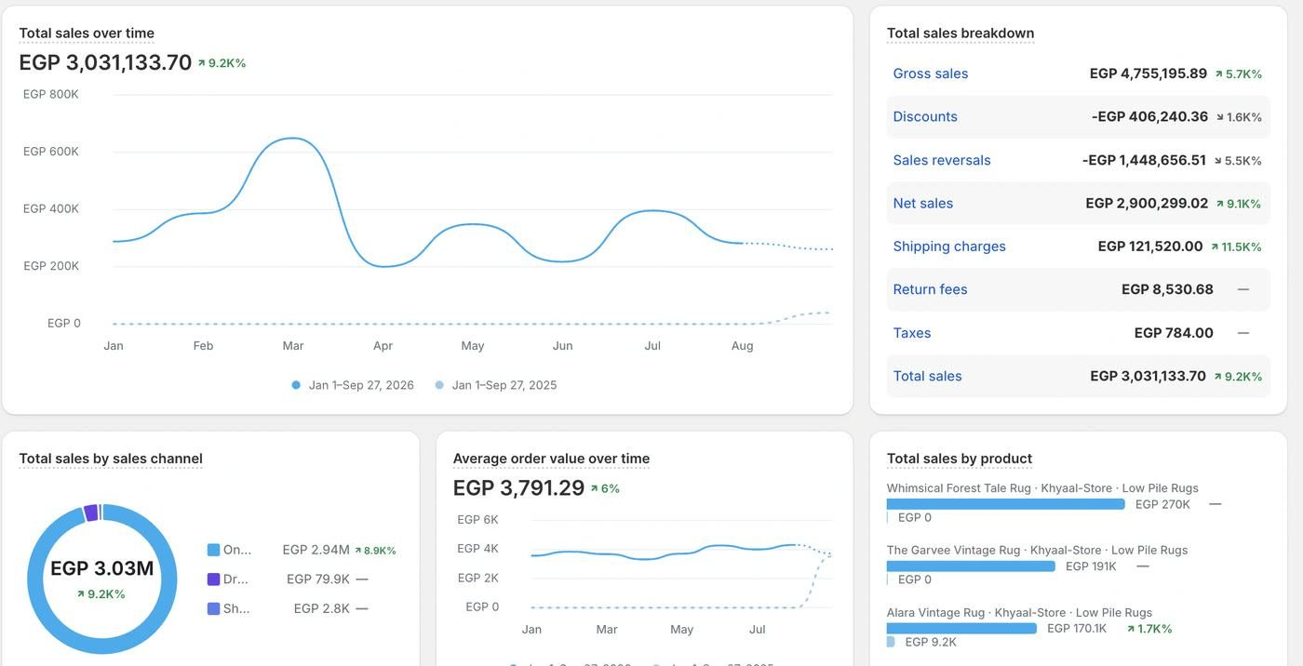Click the Gross sales link
Image resolution: width=1303 pixels, height=666 pixels.
(x=931, y=73)
